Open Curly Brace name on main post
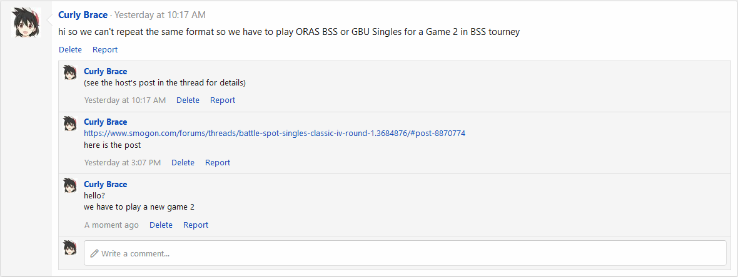Image resolution: width=738 pixels, height=277 pixels. tap(83, 15)
